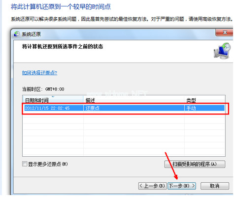234x197 pixels.
Task: Click empty area of restore point list
Action: point(124,134)
